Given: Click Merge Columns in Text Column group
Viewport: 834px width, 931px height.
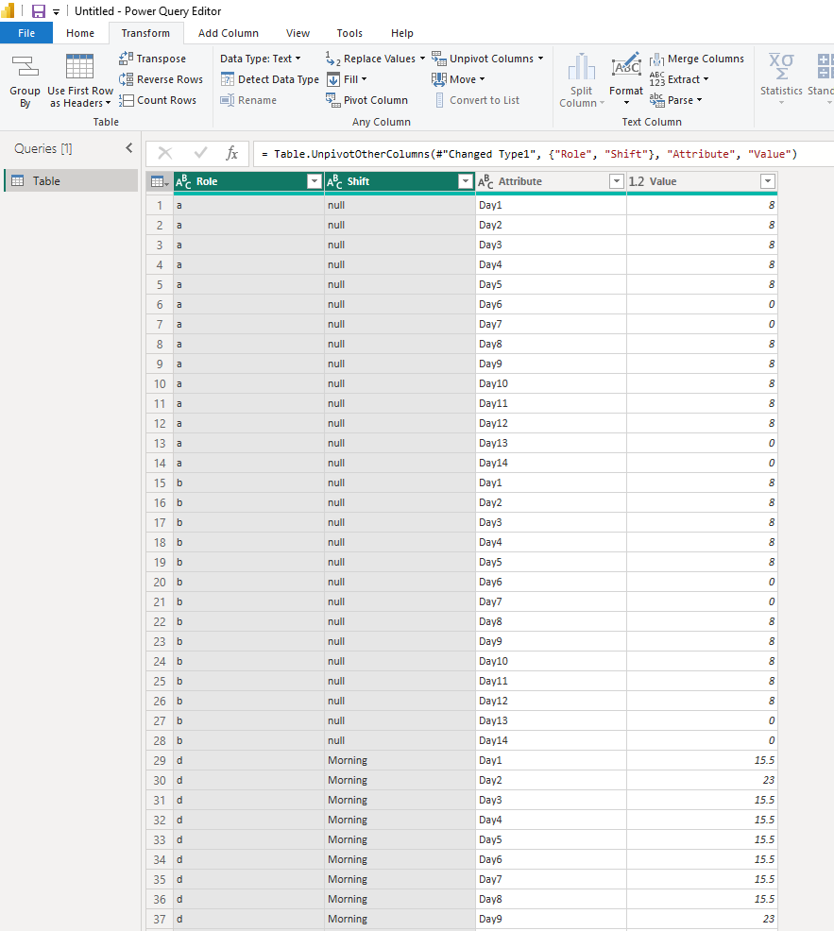Looking at the screenshot, I should point(697,59).
